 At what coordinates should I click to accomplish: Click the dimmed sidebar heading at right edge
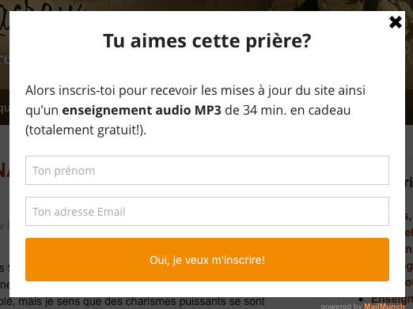click(x=409, y=183)
